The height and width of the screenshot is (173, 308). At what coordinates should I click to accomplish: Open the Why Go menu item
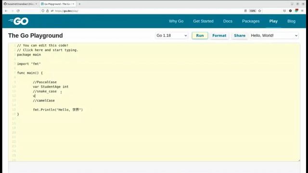click(x=176, y=21)
